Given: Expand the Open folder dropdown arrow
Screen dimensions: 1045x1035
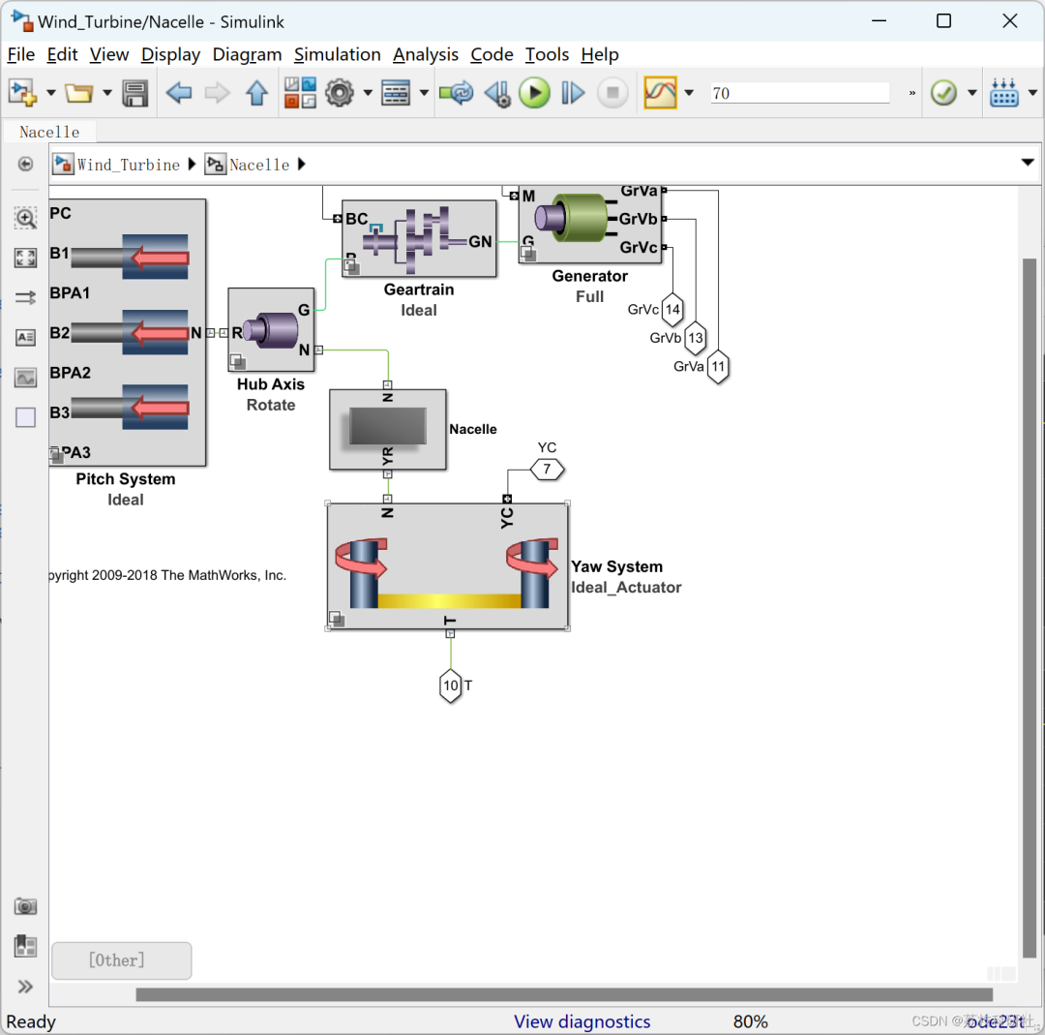Looking at the screenshot, I should 106,93.
